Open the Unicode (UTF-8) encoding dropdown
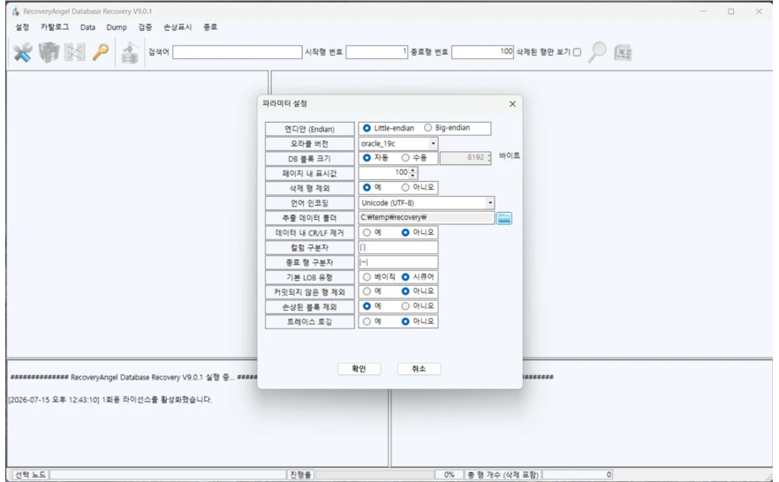Screen dimensions: 779x482 point(490,202)
